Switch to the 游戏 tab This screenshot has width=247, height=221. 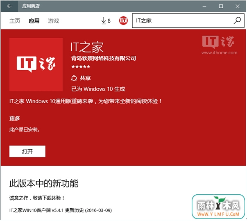click(x=54, y=21)
